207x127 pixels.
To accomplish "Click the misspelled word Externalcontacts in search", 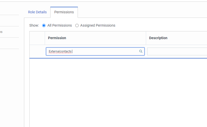I will (60, 51).
